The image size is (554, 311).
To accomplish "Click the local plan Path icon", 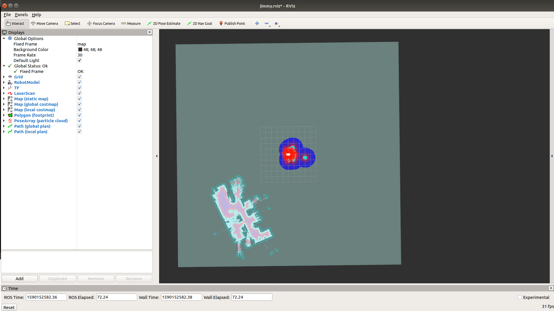I will tap(10, 131).
